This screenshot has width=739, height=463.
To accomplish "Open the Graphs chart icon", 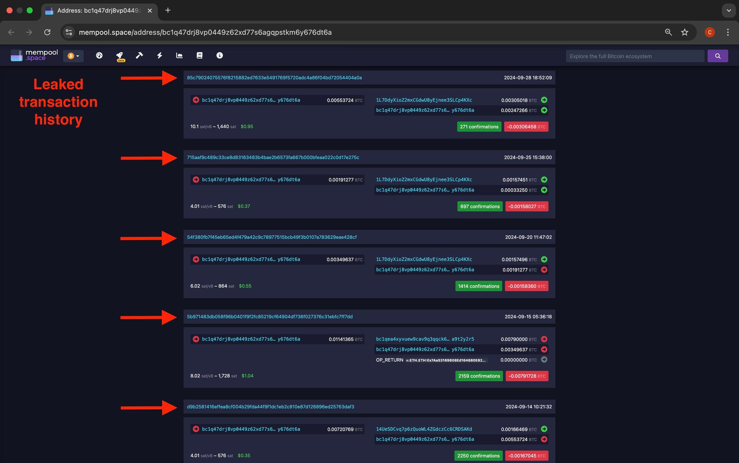I will pyautogui.click(x=179, y=55).
